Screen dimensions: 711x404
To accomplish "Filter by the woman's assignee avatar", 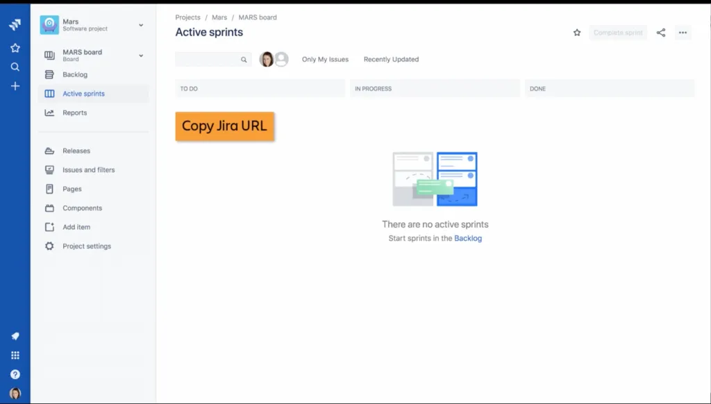I will tap(267, 59).
